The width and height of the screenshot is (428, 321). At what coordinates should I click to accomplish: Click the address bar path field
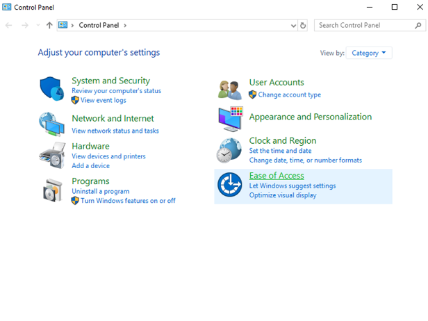click(x=177, y=26)
